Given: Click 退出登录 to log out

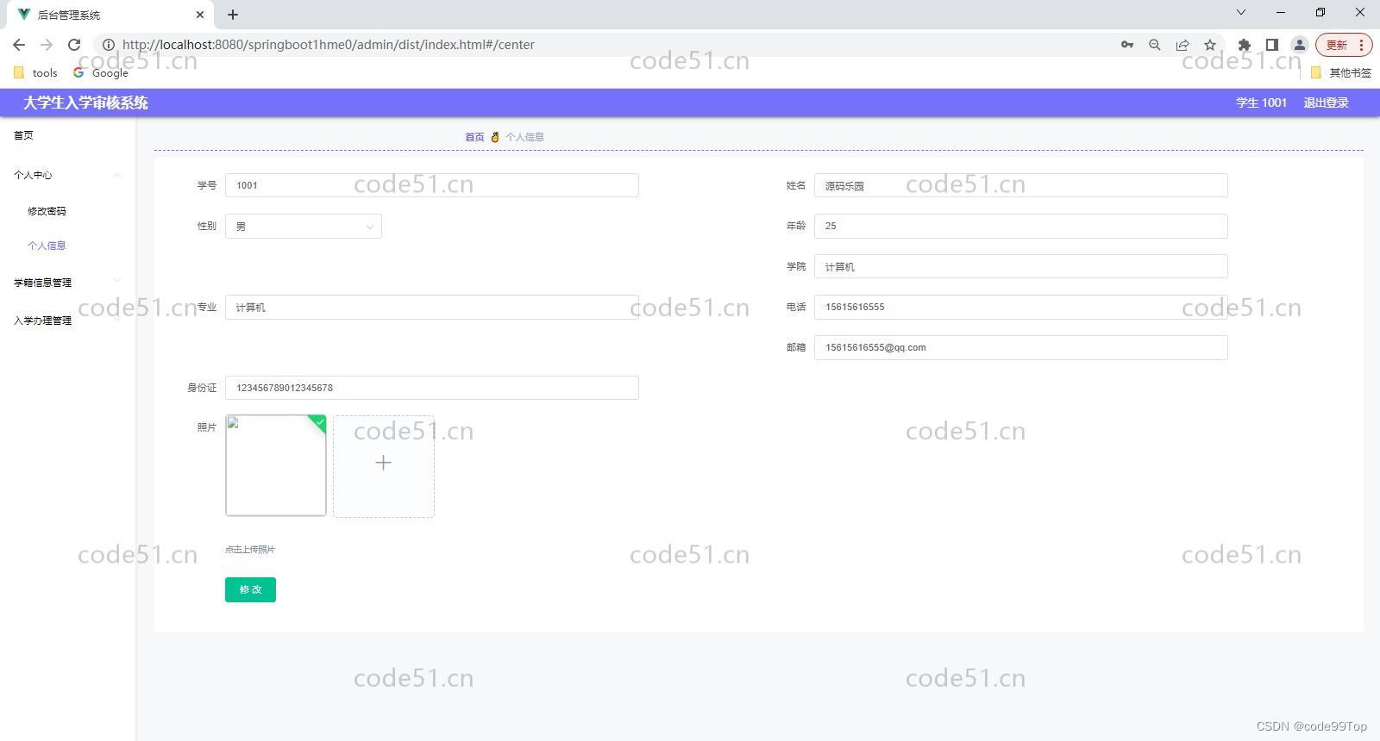Looking at the screenshot, I should click(x=1326, y=103).
